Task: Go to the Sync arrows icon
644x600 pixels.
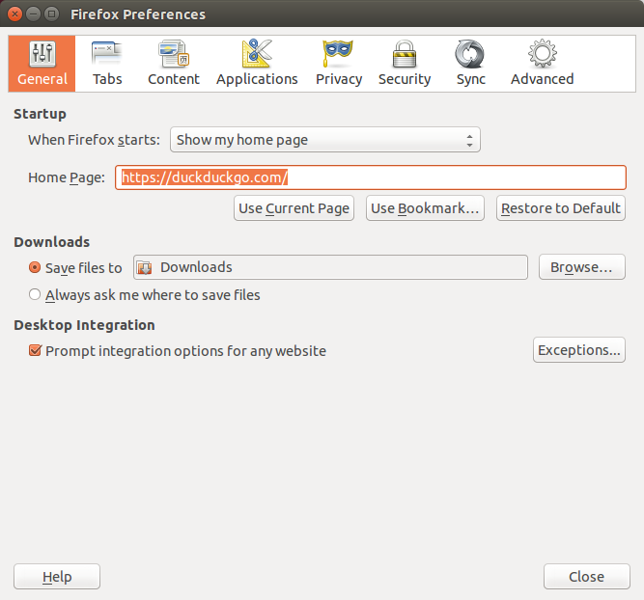Action: [470, 54]
